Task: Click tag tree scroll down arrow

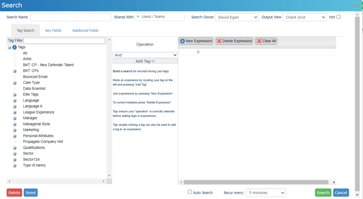Action: pos(109,175)
